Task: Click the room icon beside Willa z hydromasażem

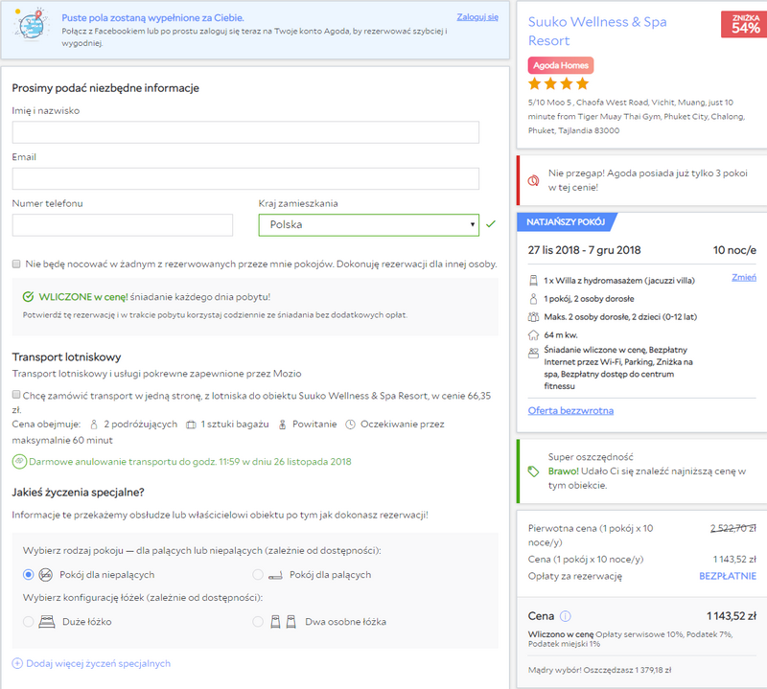Action: pos(533,281)
